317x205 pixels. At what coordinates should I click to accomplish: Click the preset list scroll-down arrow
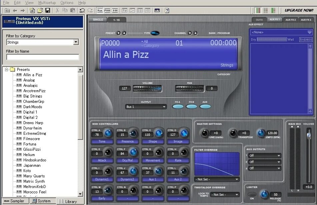(80, 194)
